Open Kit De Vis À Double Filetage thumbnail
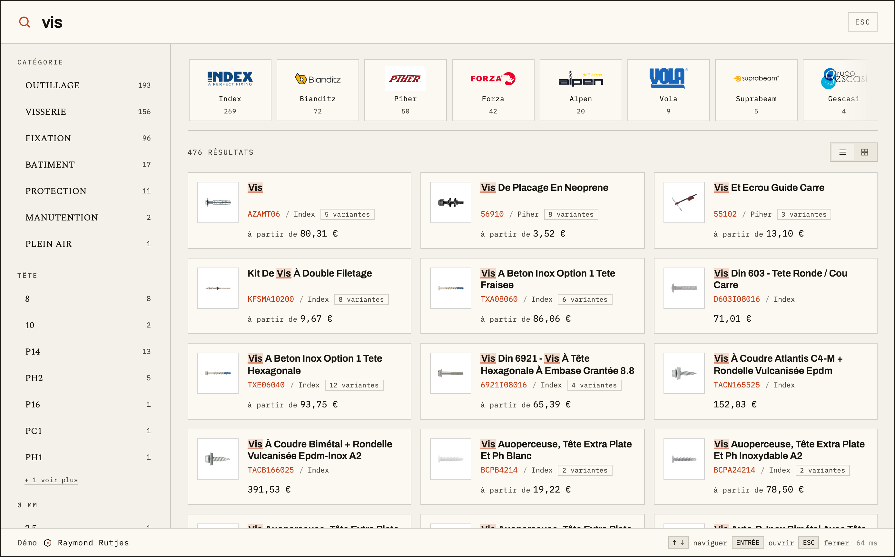This screenshot has height=557, width=895. click(218, 288)
